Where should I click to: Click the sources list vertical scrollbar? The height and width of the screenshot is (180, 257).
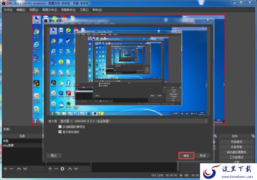click(x=178, y=166)
